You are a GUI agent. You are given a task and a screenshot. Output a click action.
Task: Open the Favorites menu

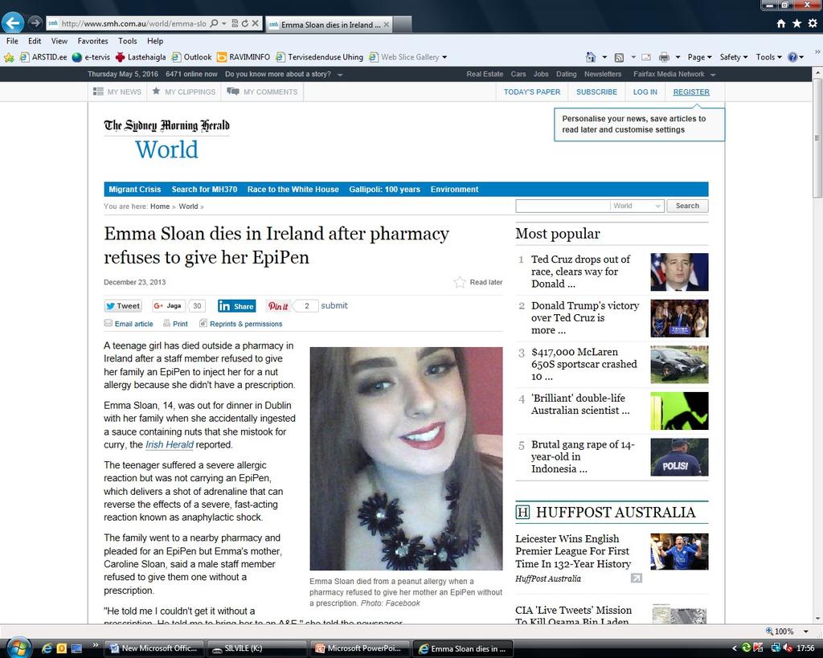pos(93,41)
